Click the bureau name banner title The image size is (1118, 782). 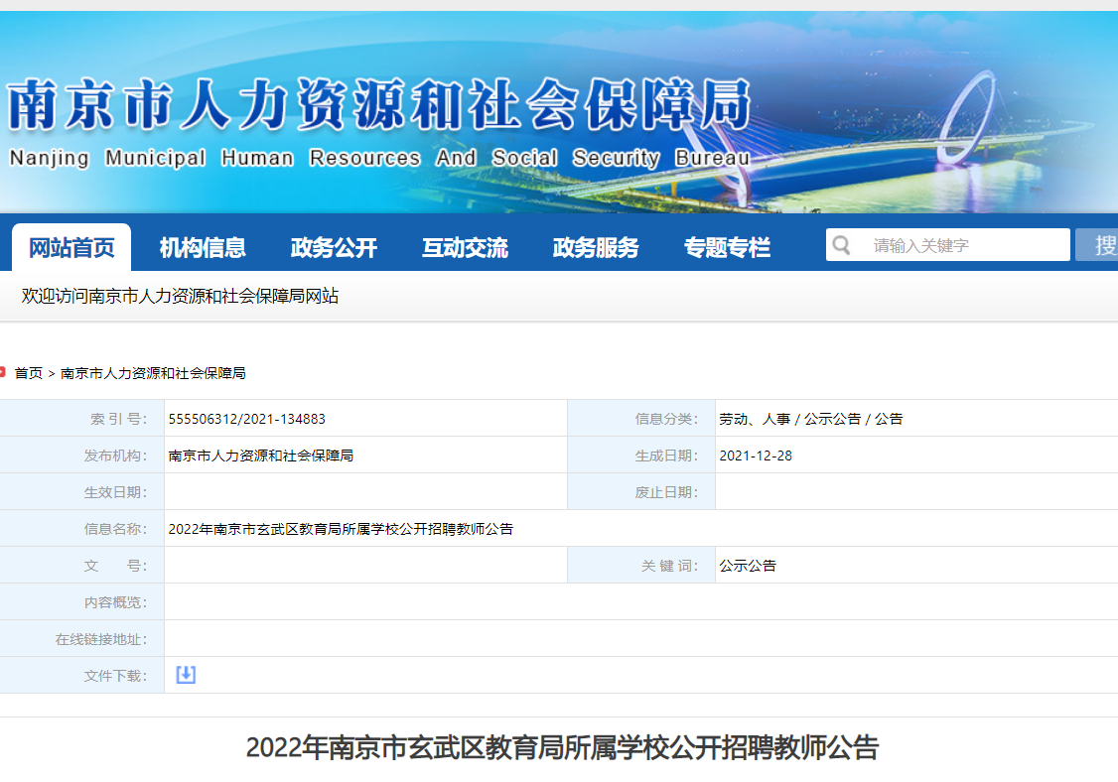click(x=378, y=105)
